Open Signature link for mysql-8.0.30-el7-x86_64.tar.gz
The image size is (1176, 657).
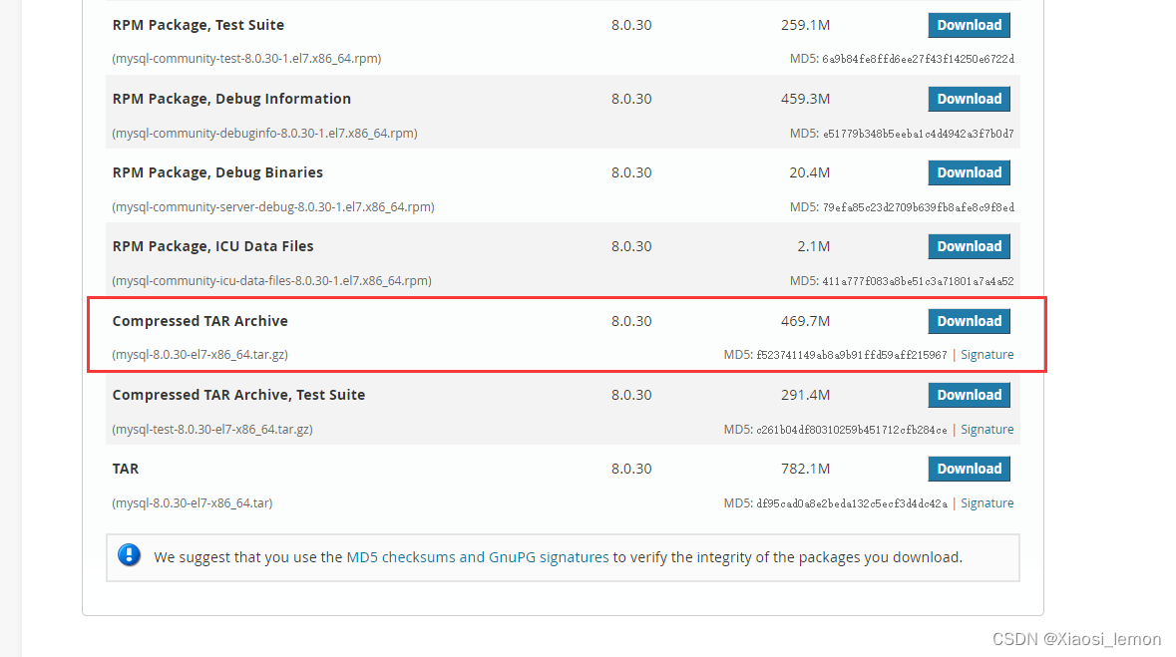[x=987, y=355]
